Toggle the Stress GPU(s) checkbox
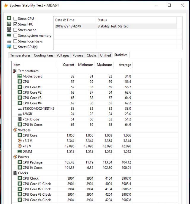 15,47
